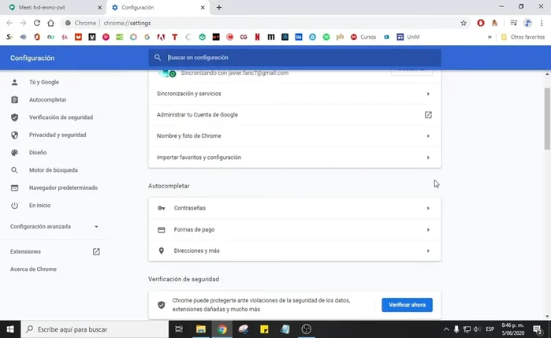Open the volume icon in system tray
The height and width of the screenshot is (338, 551).
[477, 329]
